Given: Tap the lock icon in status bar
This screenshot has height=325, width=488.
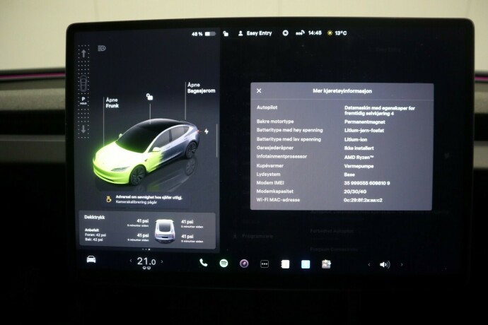Looking at the screenshot, I should [226, 33].
